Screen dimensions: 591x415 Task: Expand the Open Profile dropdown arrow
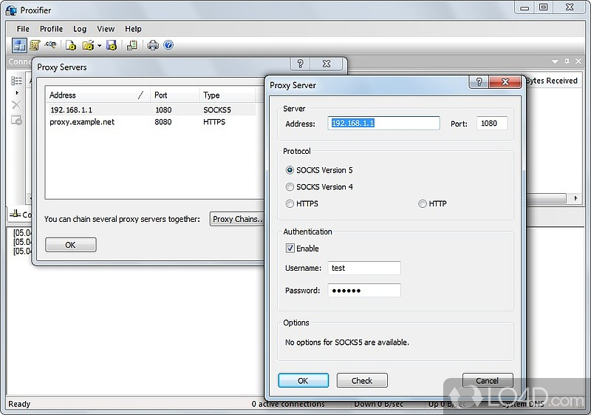point(99,46)
